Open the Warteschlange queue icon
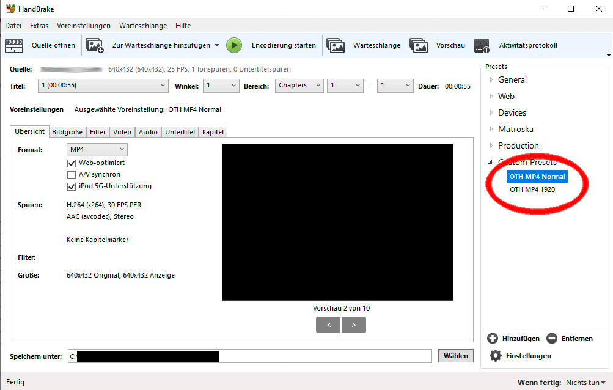This screenshot has width=613, height=390. click(x=336, y=45)
